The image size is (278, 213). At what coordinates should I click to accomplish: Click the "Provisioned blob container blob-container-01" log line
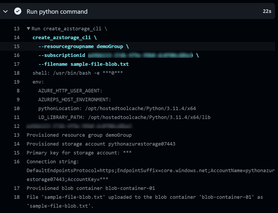click(x=91, y=188)
